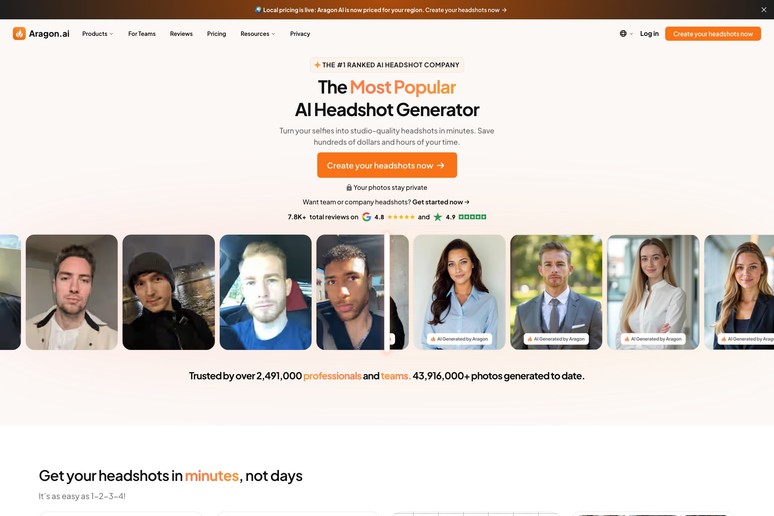Click the large orange Create your headshots now button
Image resolution: width=774 pixels, height=516 pixels.
click(x=387, y=165)
